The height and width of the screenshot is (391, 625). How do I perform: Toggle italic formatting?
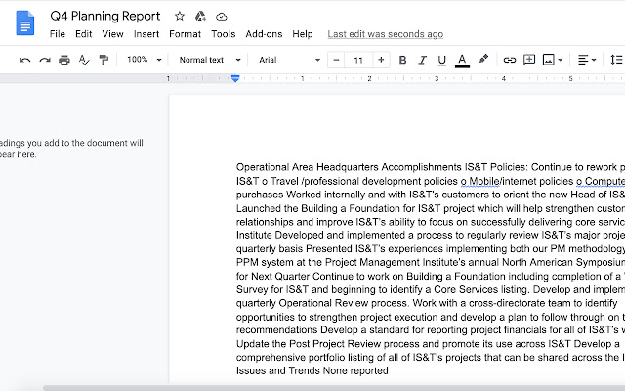[x=423, y=60]
